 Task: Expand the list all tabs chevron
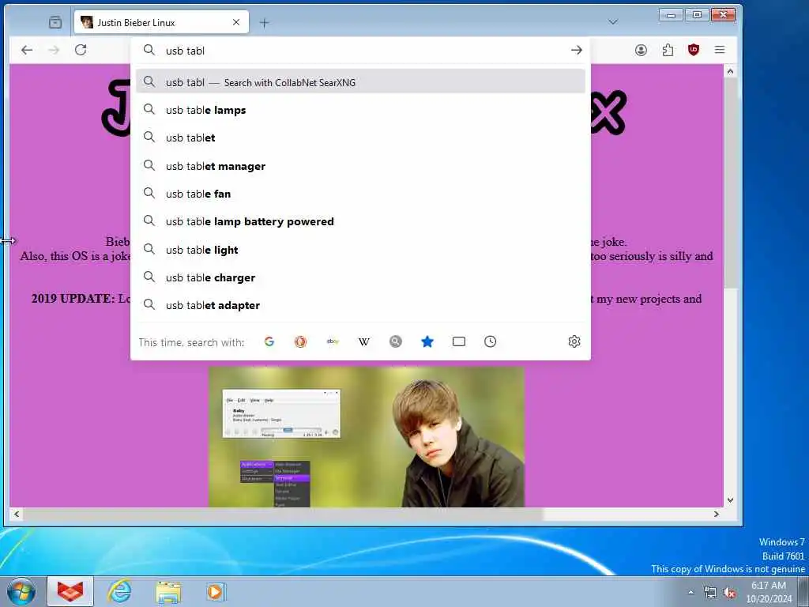[x=613, y=21]
